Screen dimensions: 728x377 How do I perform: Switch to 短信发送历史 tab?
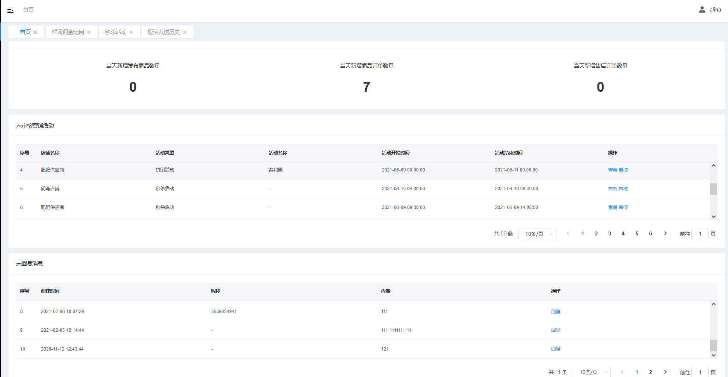[x=163, y=32]
